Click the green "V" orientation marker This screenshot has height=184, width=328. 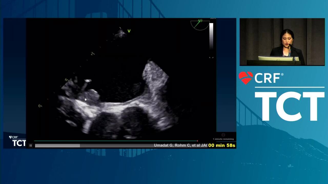coord(129,31)
